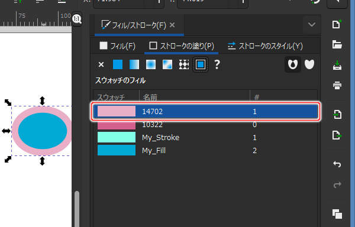Select pattern paint type
Image resolution: width=355 pixels, height=227 pixels.
tap(184, 64)
